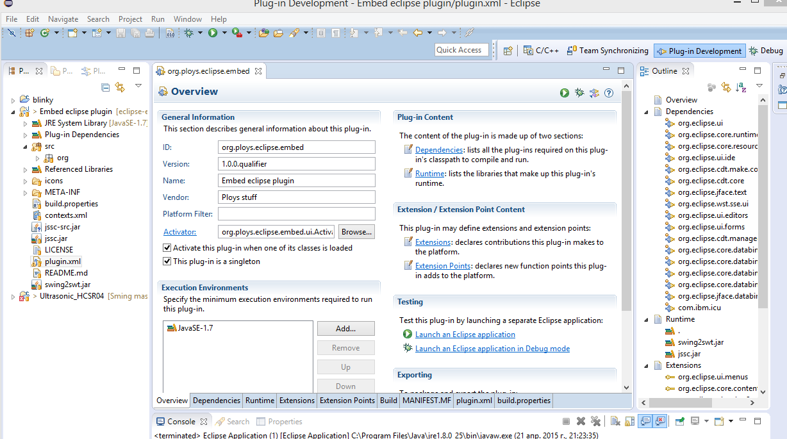Expand the META-INF folder
Image resolution: width=787 pixels, height=439 pixels.
click(25, 192)
